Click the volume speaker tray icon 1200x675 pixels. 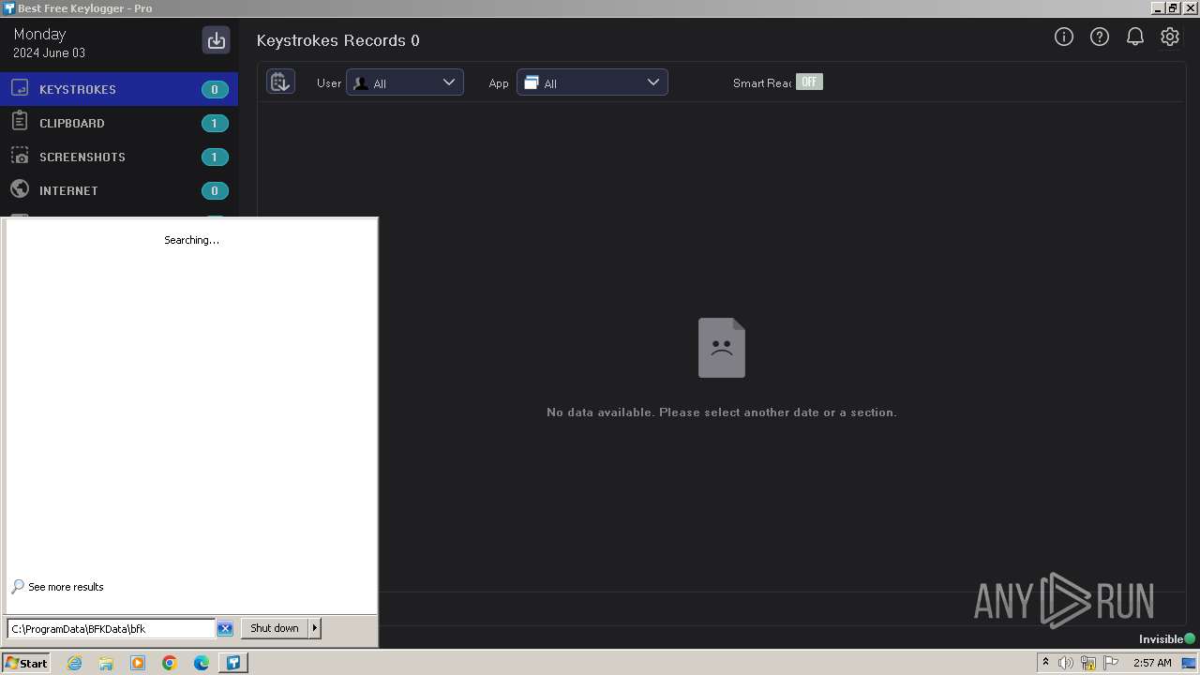point(1066,663)
